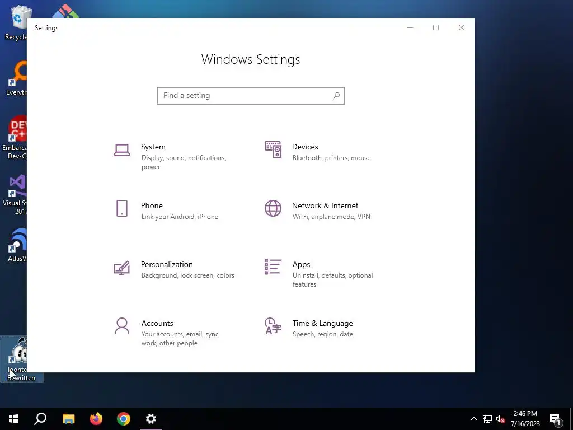Click "Wi-Fi, airplane mode, VPN" text
This screenshot has height=430, width=573.
click(331, 217)
